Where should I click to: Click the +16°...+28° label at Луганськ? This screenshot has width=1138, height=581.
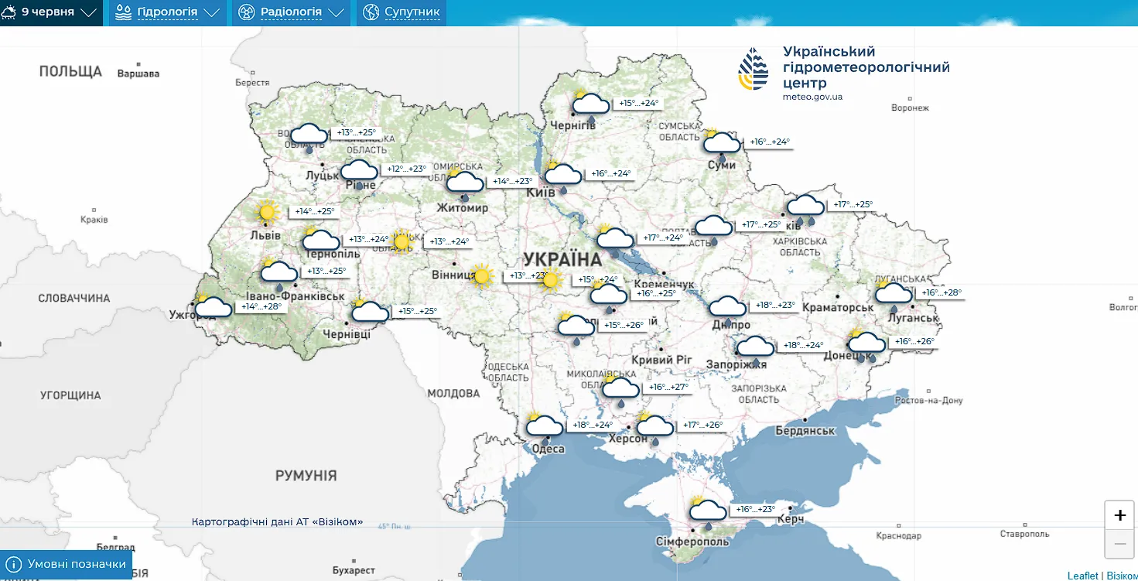[x=942, y=292]
